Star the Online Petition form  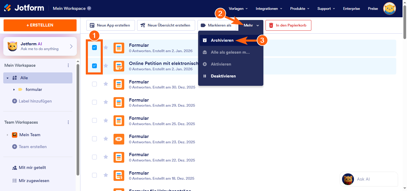click(x=105, y=66)
